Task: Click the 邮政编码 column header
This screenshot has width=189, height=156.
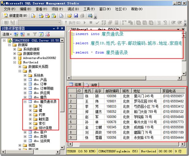Action: [x=112, y=91]
